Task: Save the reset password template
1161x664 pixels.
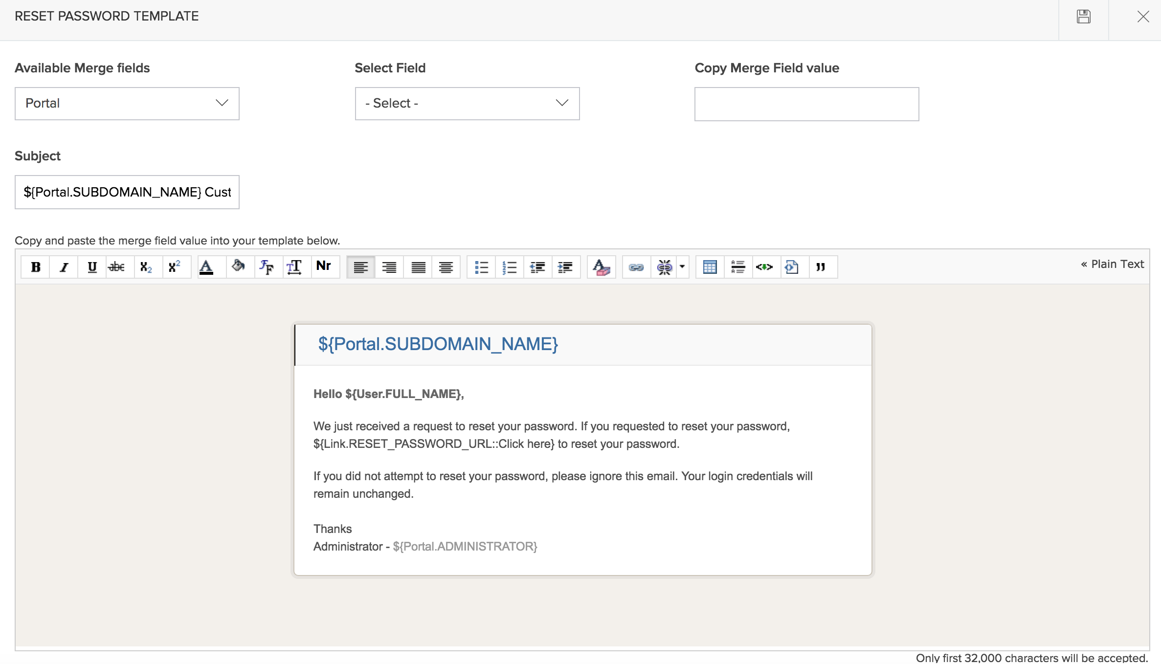Action: 1083,17
